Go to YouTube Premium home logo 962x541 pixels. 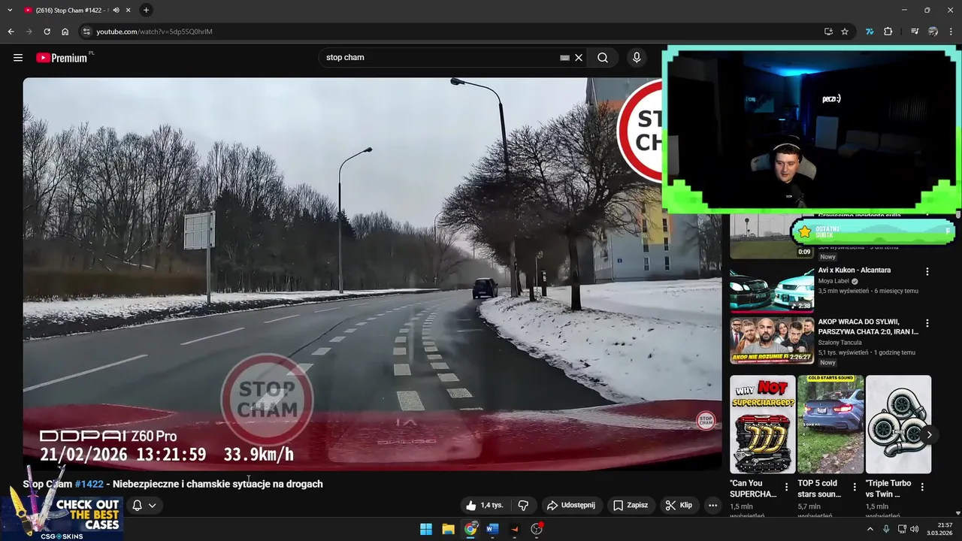[63, 58]
